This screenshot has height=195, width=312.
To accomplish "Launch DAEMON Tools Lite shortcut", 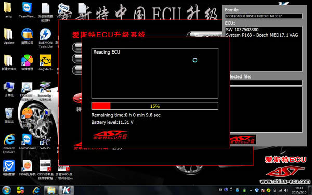I will pyautogui.click(x=45, y=38).
